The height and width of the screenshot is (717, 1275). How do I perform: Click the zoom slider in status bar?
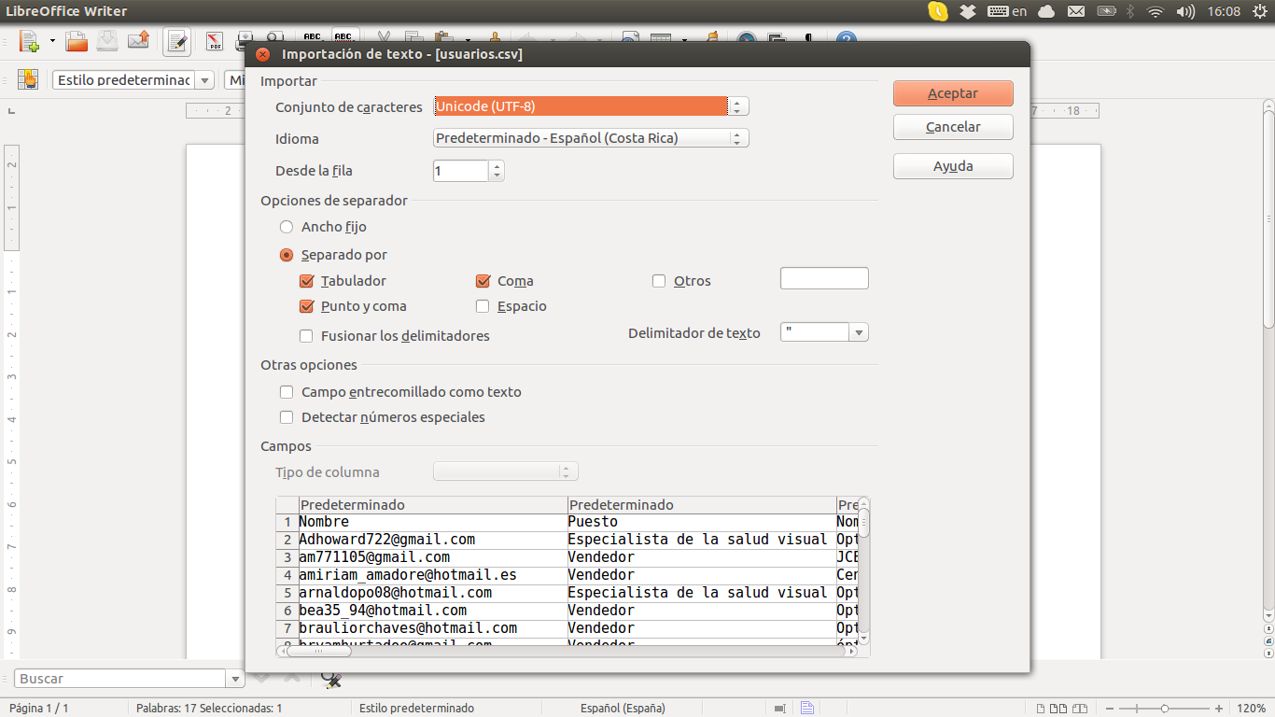point(1165,709)
